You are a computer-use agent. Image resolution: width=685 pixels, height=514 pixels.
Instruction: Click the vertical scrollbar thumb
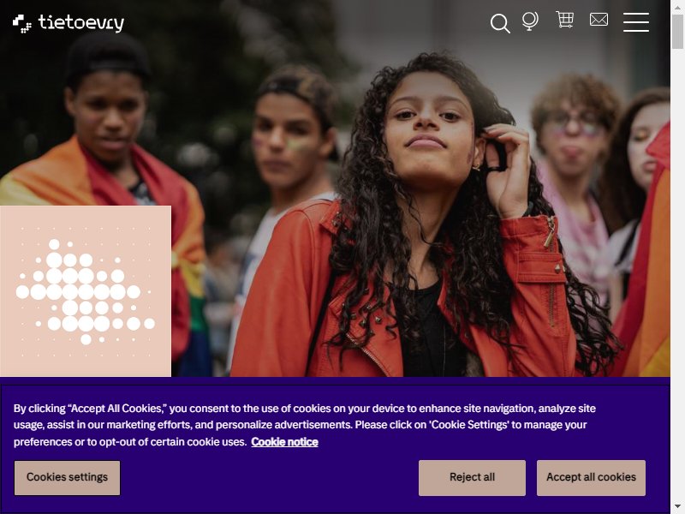pos(677,32)
